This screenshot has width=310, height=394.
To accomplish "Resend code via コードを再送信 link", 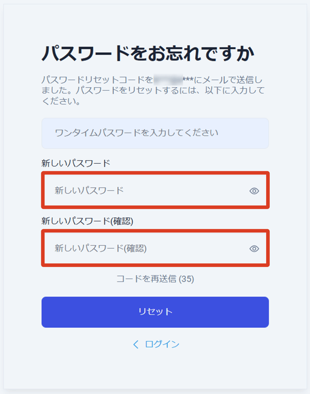I will pyautogui.click(x=147, y=279).
